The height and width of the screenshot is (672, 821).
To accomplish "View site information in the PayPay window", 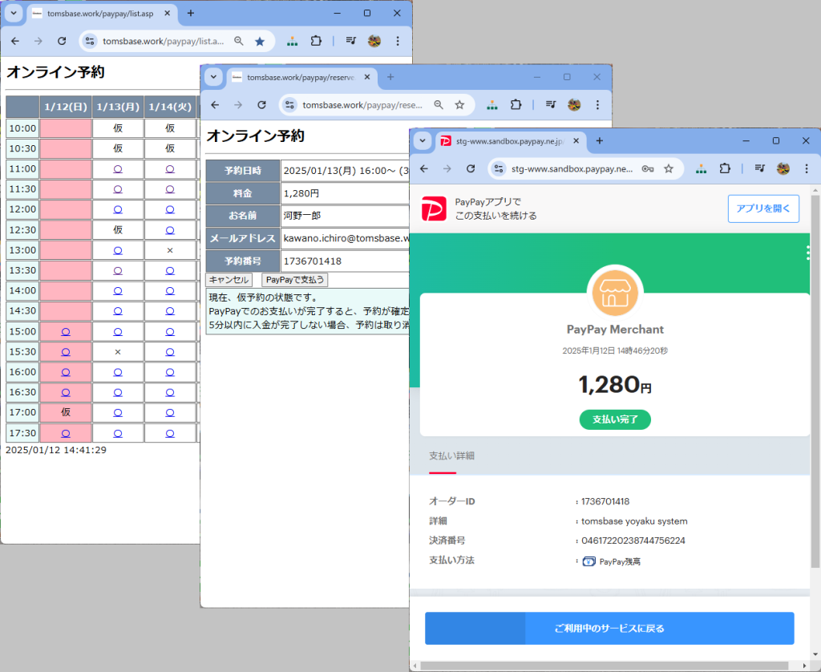I will 499,168.
